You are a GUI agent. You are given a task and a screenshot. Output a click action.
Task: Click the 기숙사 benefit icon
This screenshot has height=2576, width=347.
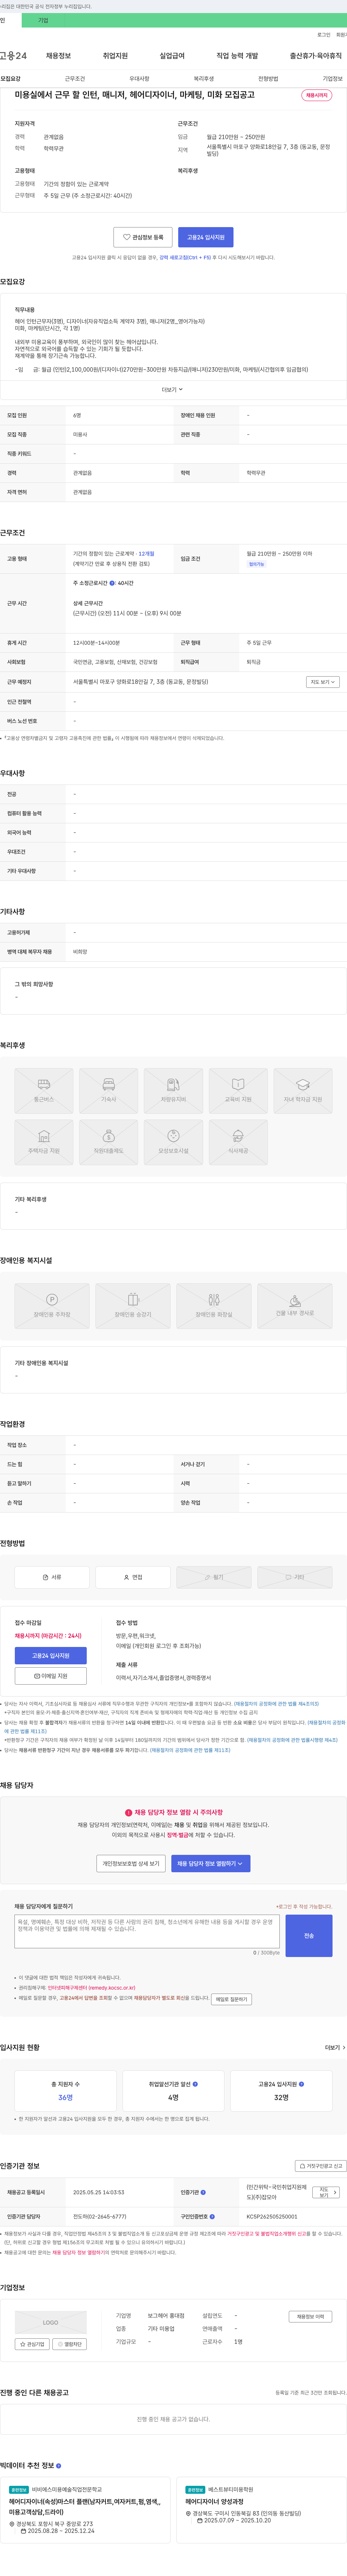tap(109, 1091)
